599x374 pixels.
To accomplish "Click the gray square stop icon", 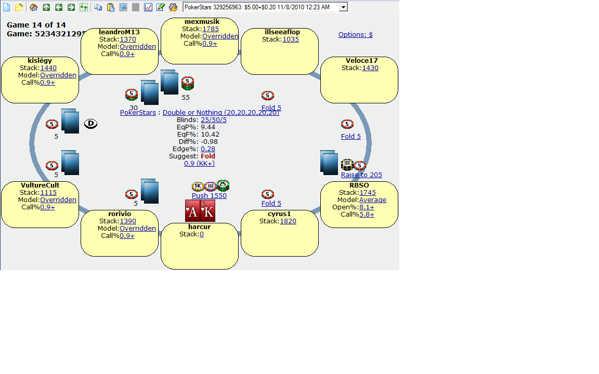I will pyautogui.click(x=136, y=7).
